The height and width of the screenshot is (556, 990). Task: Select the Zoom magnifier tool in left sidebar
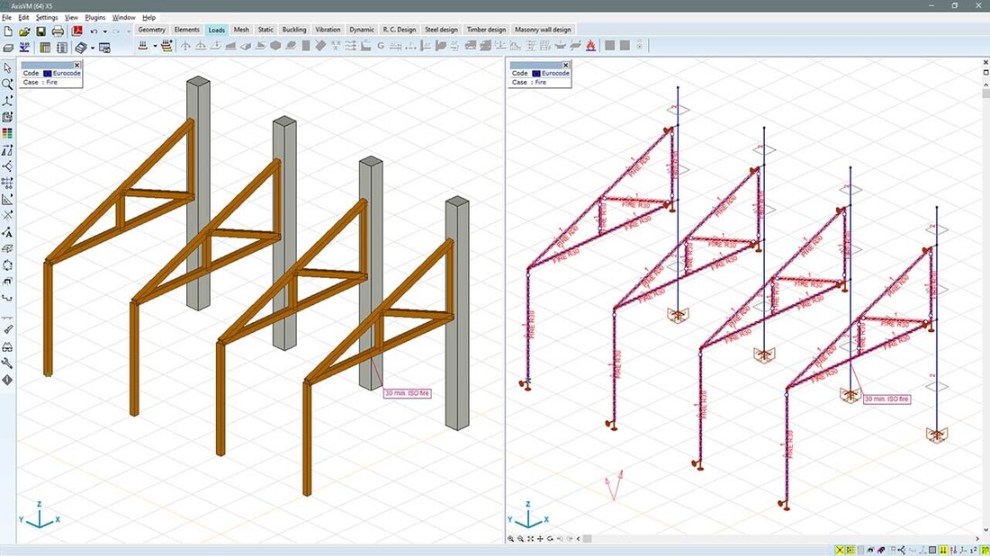pos(8,84)
